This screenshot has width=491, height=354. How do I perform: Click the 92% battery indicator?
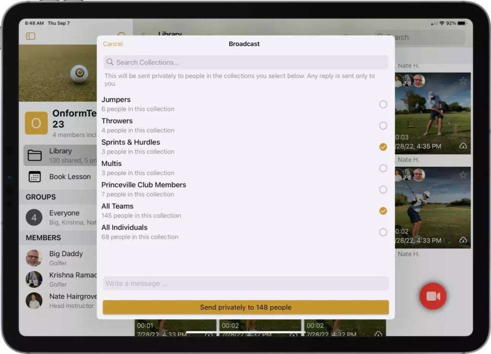pos(456,23)
